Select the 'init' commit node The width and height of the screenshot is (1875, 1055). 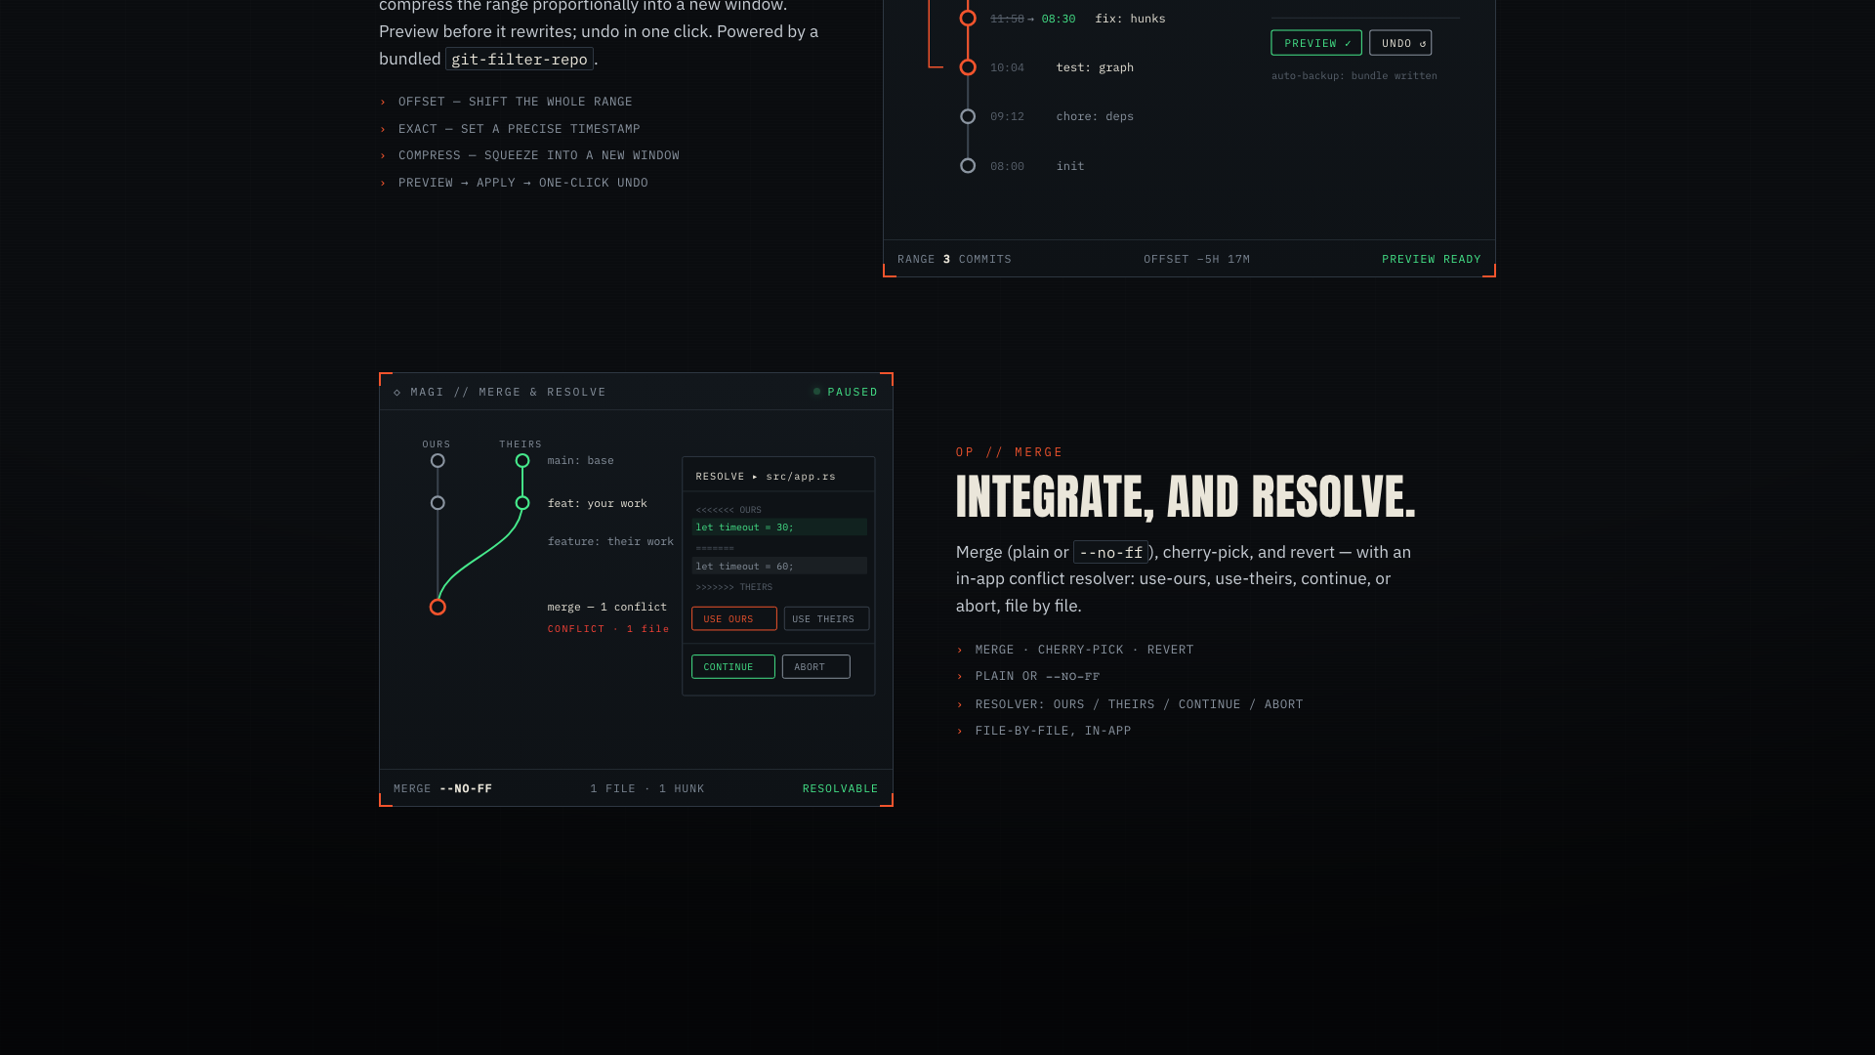pyautogui.click(x=968, y=166)
